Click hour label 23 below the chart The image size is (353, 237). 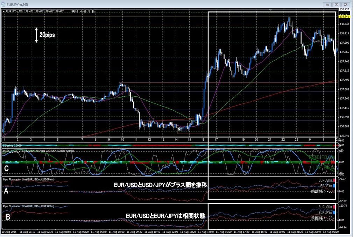[296, 140]
